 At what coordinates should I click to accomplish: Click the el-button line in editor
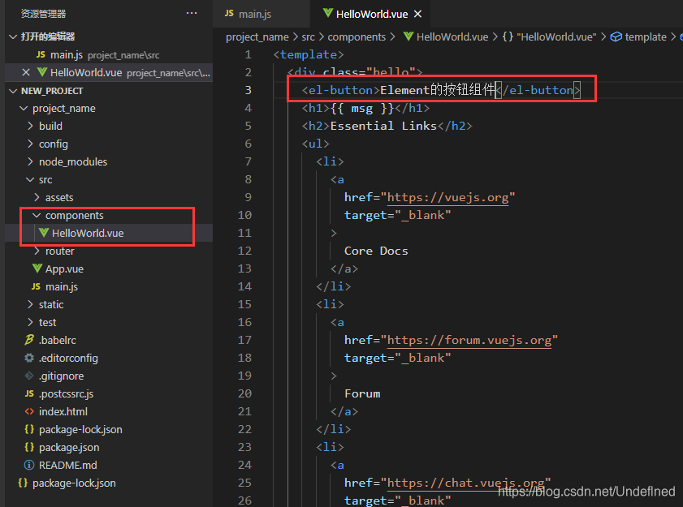tap(441, 90)
